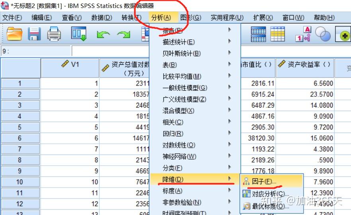Expand the 贝叶斯统计(B) submenu
Viewport: 351px width, 215px height.
(195, 53)
